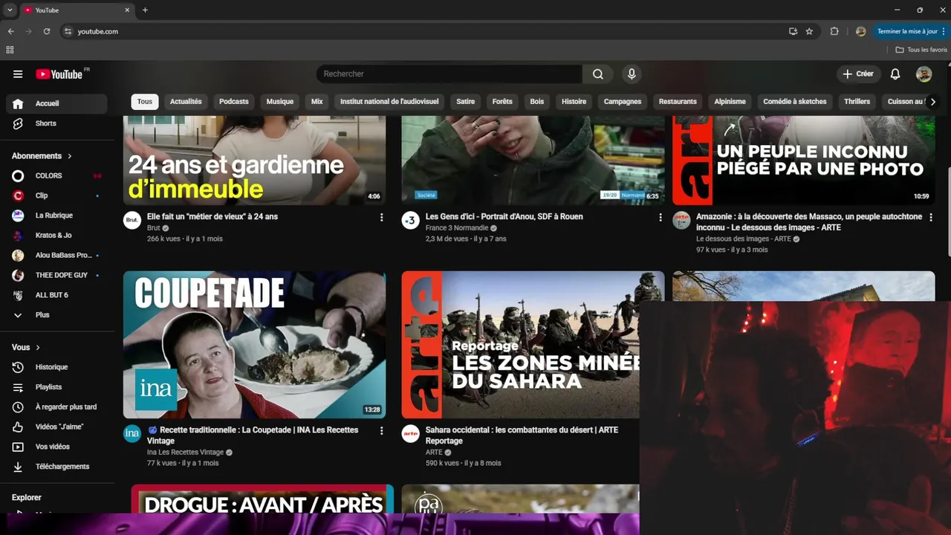
Task: Expand Abonnements section chevron
Action: tap(70, 156)
